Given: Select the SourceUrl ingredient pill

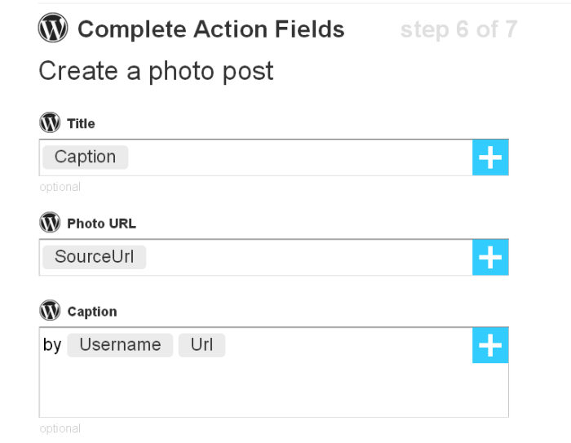Looking at the screenshot, I should (94, 256).
